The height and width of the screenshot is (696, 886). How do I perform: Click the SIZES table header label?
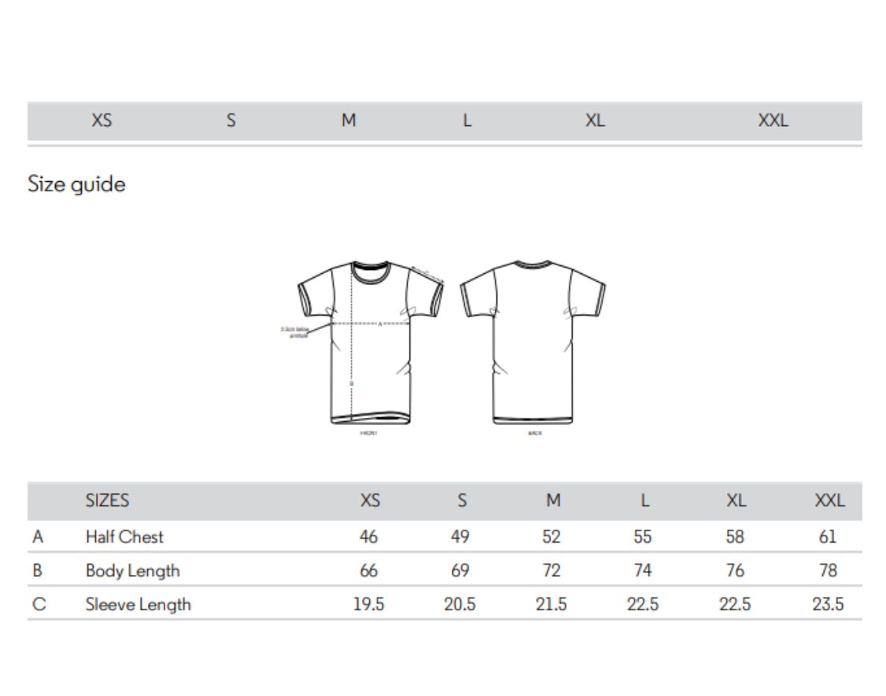coord(107,501)
